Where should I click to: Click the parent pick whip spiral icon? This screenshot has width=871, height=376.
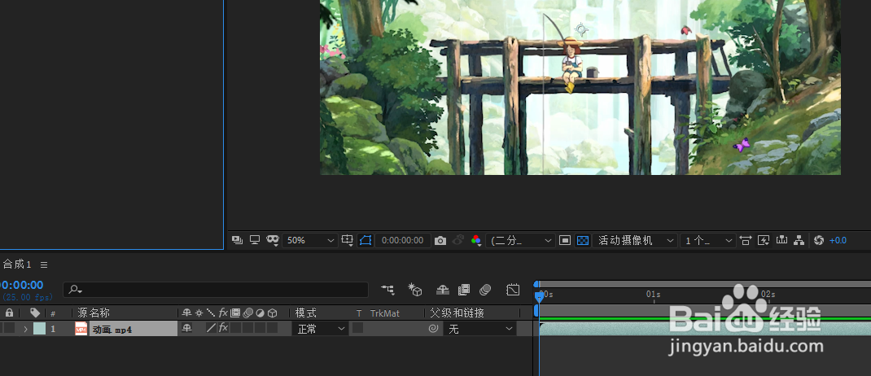click(433, 329)
